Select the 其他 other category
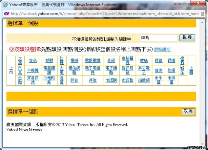 tap(93, 80)
